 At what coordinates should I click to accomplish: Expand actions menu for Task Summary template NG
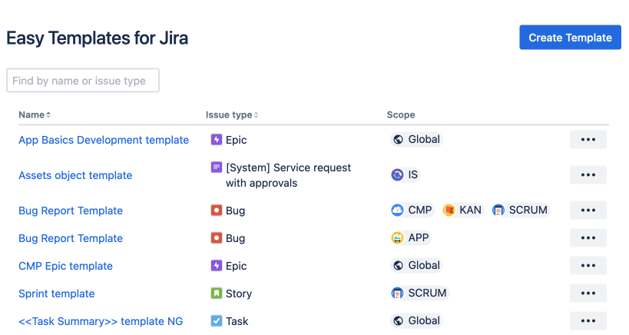click(x=588, y=321)
